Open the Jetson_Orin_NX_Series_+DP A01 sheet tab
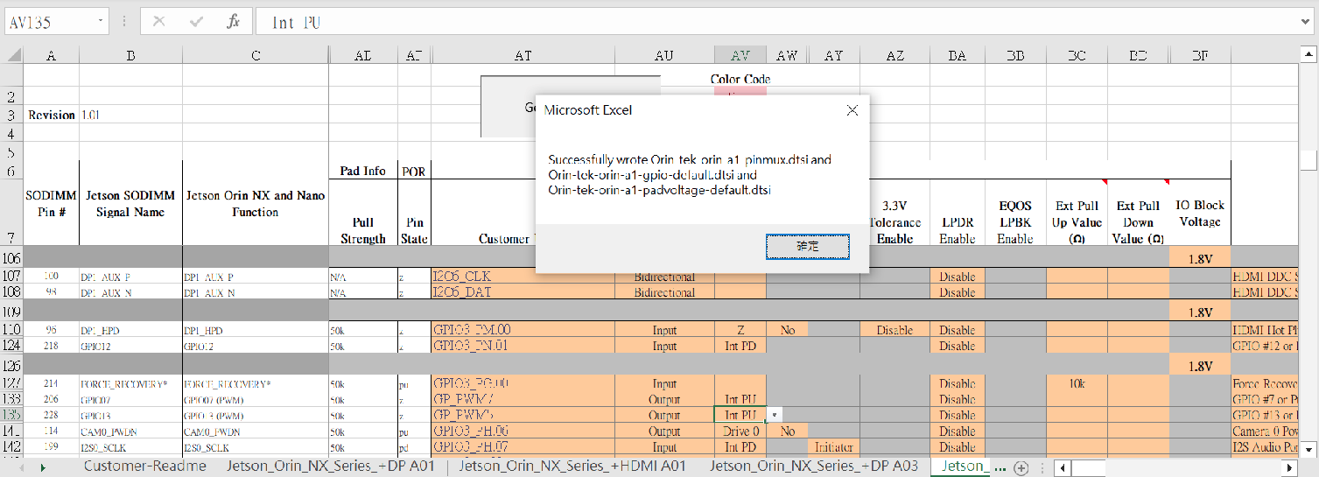This screenshot has width=1319, height=477. [x=331, y=466]
